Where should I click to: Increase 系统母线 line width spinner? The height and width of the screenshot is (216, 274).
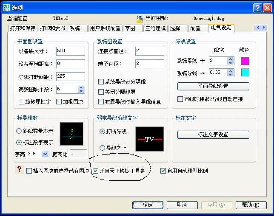click(x=231, y=59)
